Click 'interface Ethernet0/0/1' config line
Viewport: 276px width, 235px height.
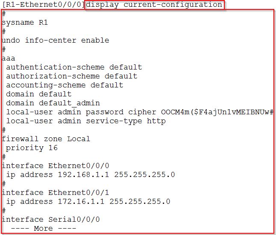(55, 193)
